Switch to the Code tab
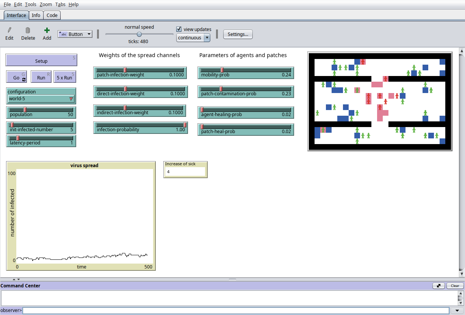 click(52, 15)
